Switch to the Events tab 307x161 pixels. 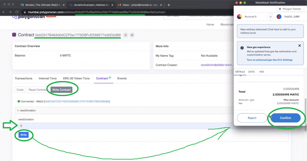[x=122, y=78]
